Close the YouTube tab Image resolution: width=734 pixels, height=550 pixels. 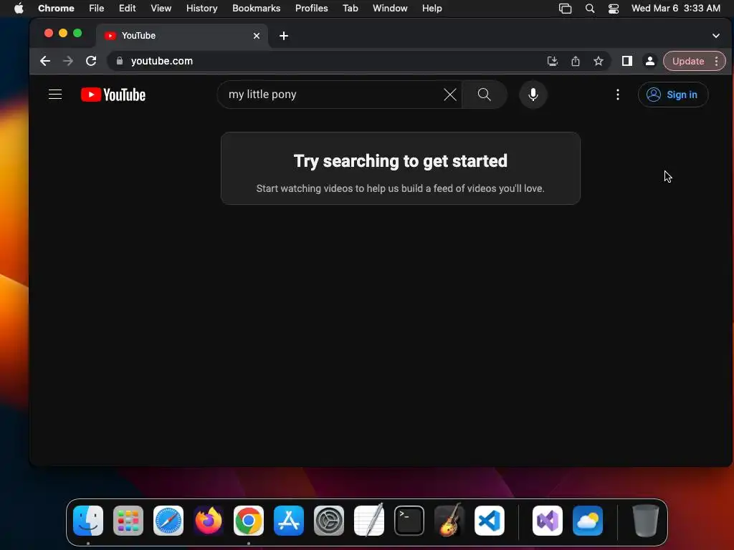256,36
